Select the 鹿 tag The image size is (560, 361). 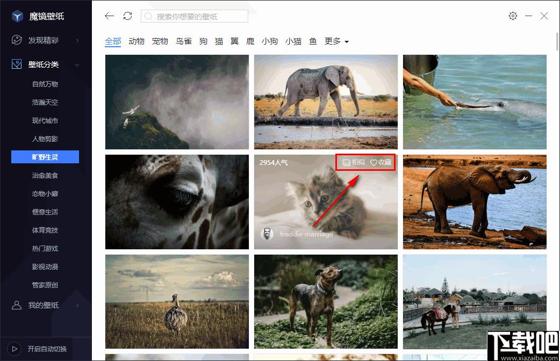250,41
